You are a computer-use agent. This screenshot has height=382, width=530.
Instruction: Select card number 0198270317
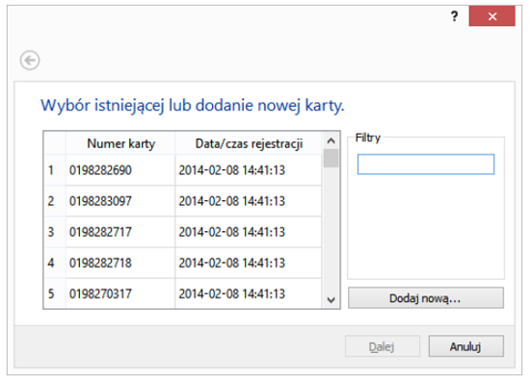pos(120,293)
